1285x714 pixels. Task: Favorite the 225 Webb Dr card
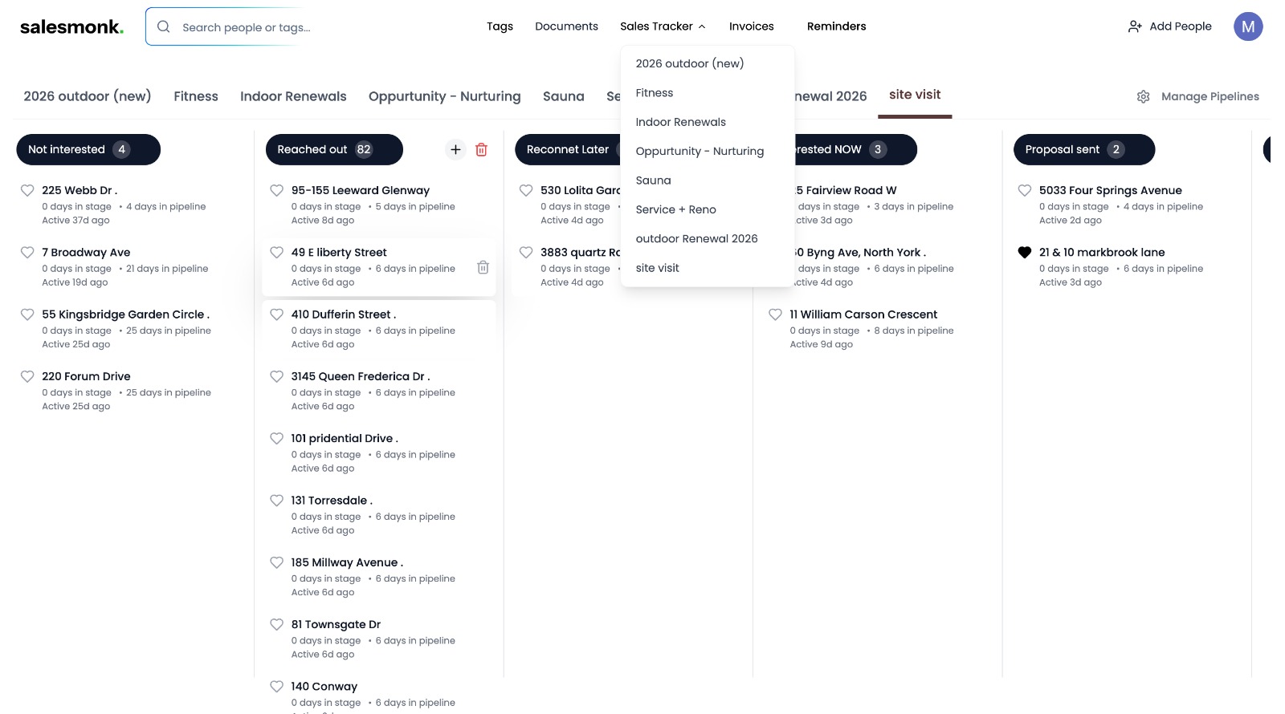click(x=27, y=190)
